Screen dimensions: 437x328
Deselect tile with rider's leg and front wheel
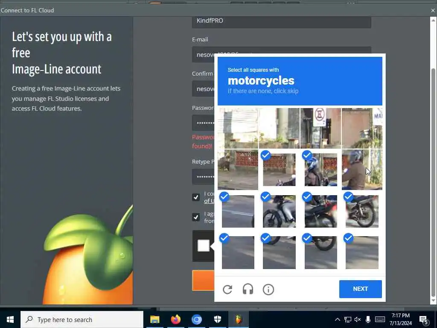(279, 211)
